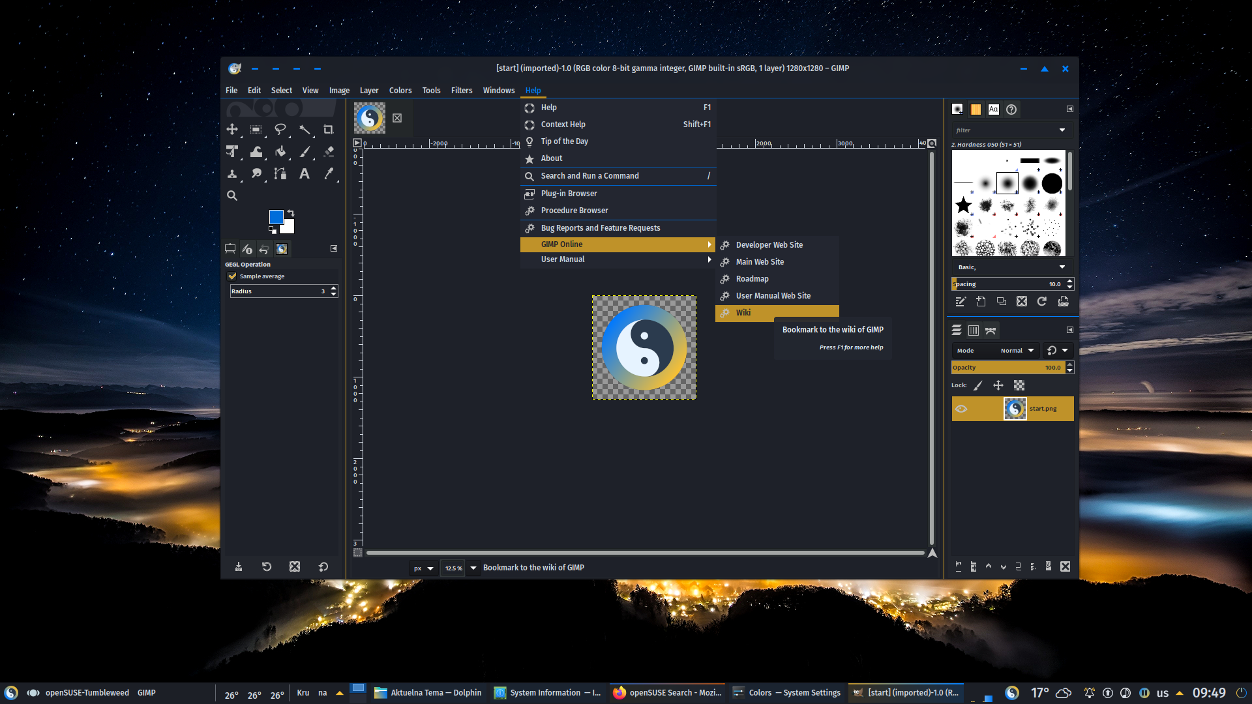This screenshot has height=704, width=1252.
Task: Raise layer with the up arrow icon
Action: (989, 567)
